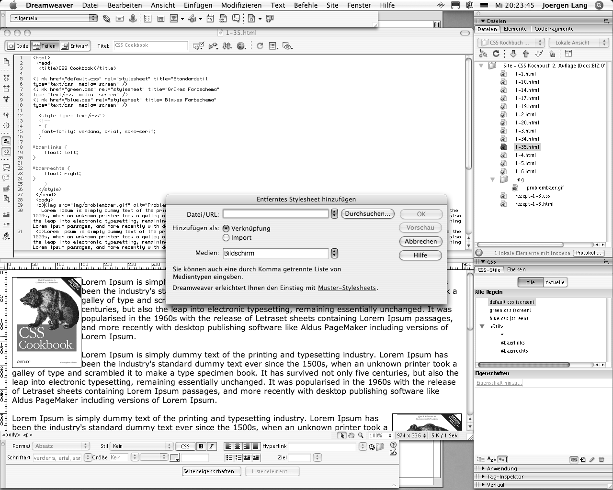Switch to the Codefragmente tab
This screenshot has height=490, width=613.
point(554,29)
